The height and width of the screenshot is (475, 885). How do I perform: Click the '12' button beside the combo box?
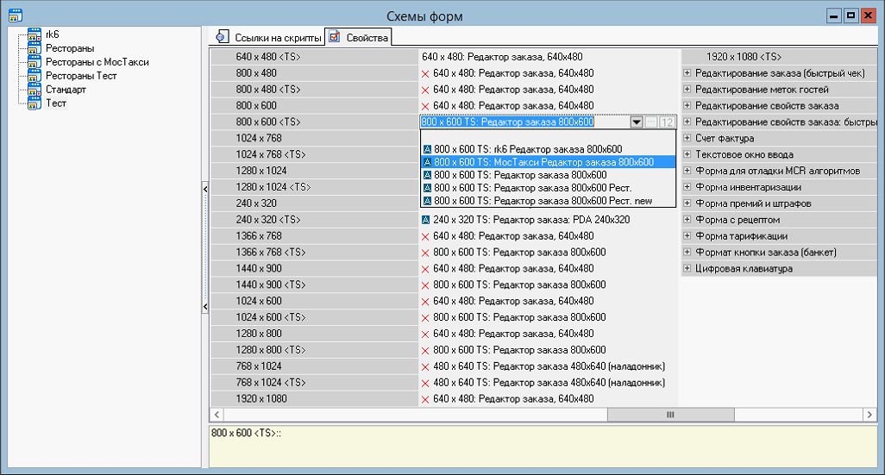(667, 122)
